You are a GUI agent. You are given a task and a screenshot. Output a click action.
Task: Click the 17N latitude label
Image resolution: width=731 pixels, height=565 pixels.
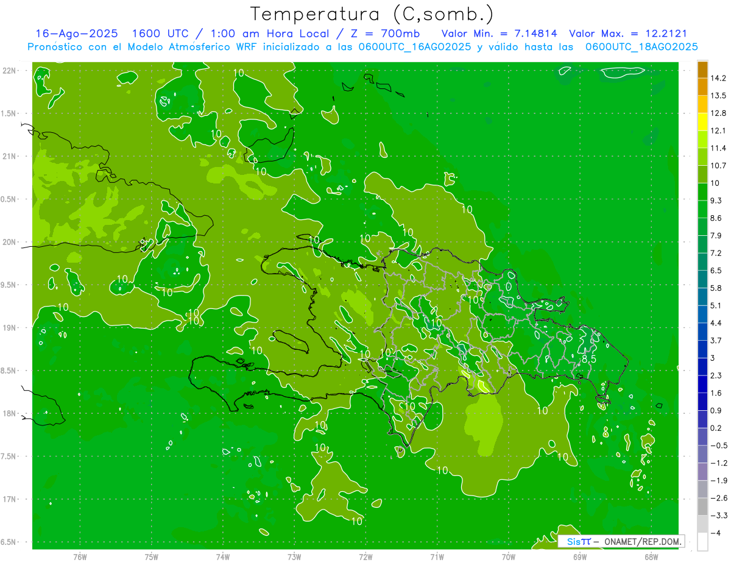10,499
